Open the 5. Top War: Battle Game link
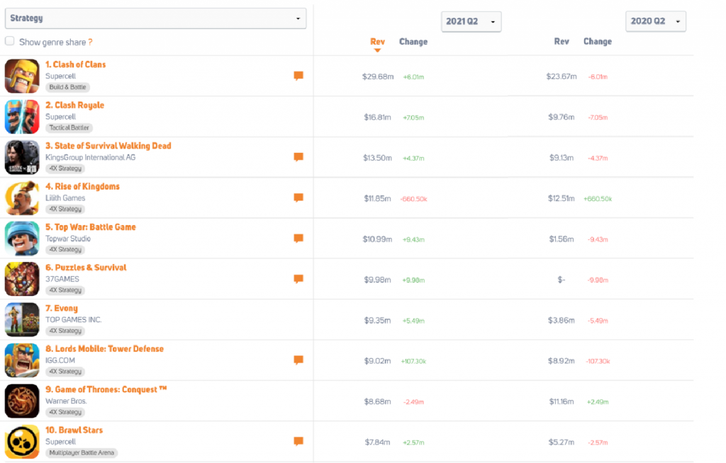Viewport: 726px width, 463px height. (91, 227)
